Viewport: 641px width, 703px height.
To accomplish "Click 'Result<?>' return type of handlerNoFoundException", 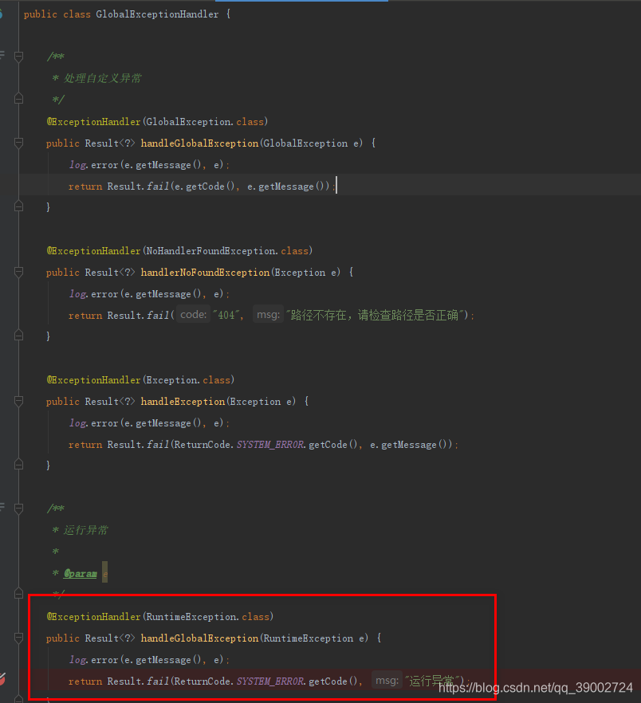I will point(110,273).
